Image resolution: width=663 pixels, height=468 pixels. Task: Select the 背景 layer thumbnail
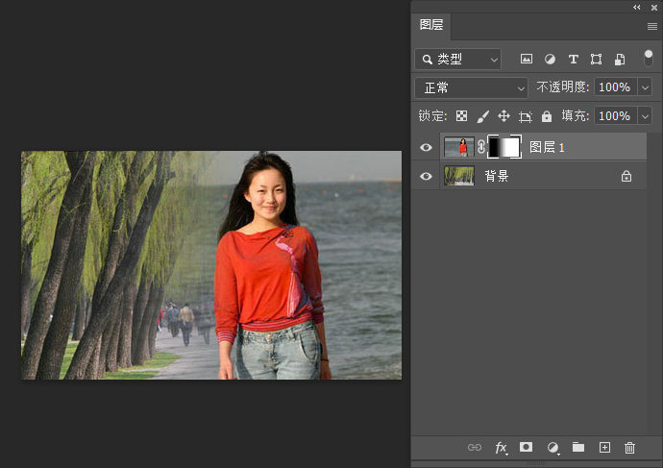tap(459, 176)
